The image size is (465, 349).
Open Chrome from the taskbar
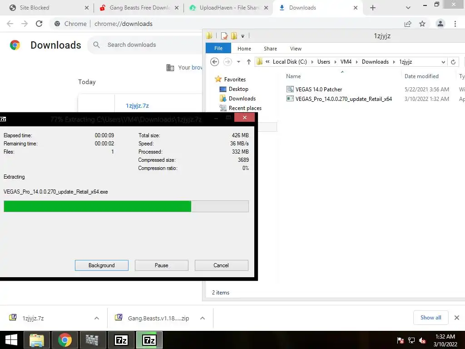64,340
